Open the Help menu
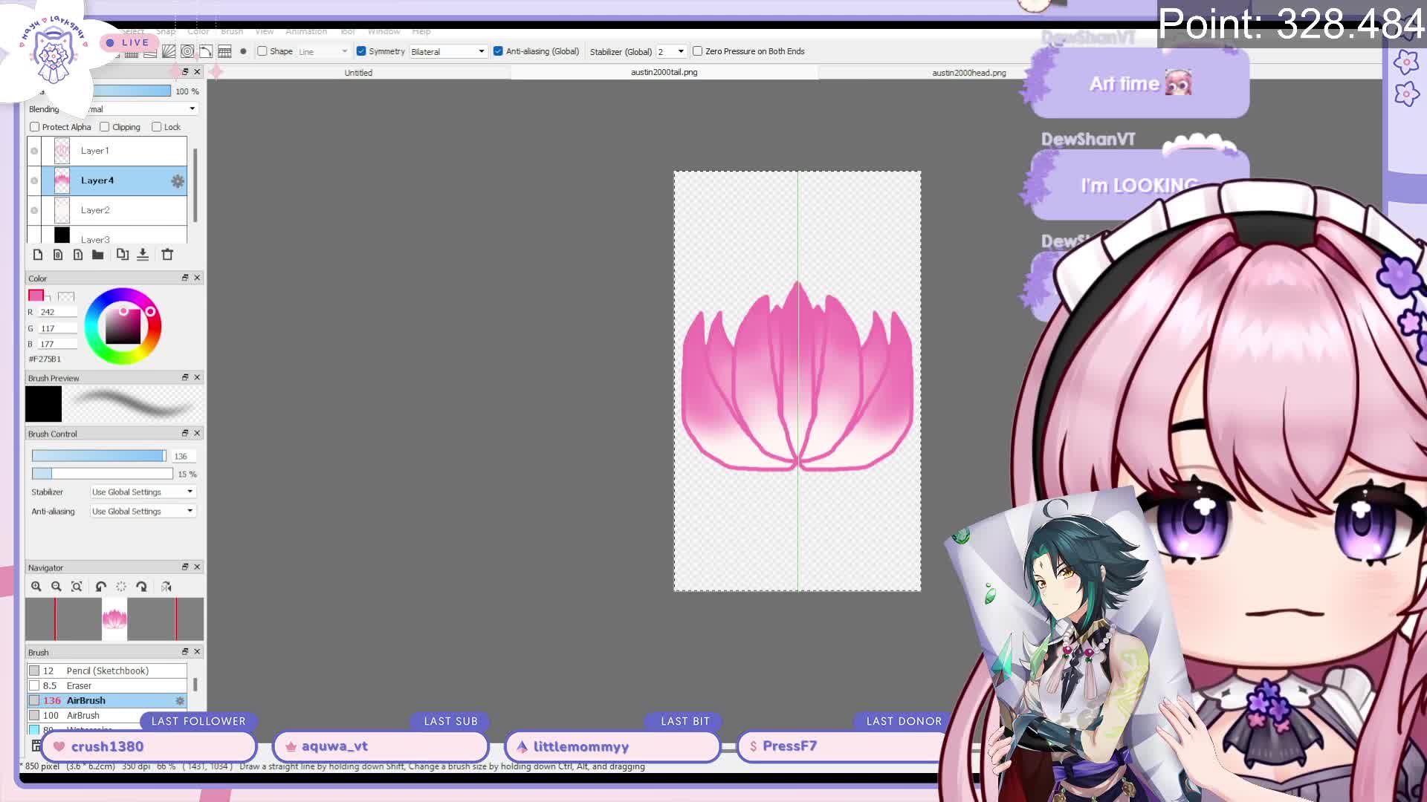Image resolution: width=1427 pixels, height=802 pixels. point(421,32)
